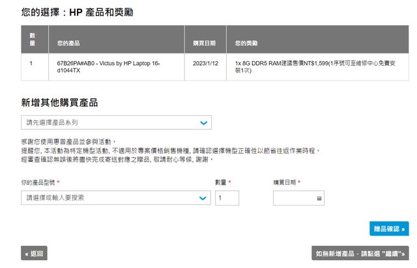
Task: Click the 繼續 continue button at bottom right
Action: [360, 254]
